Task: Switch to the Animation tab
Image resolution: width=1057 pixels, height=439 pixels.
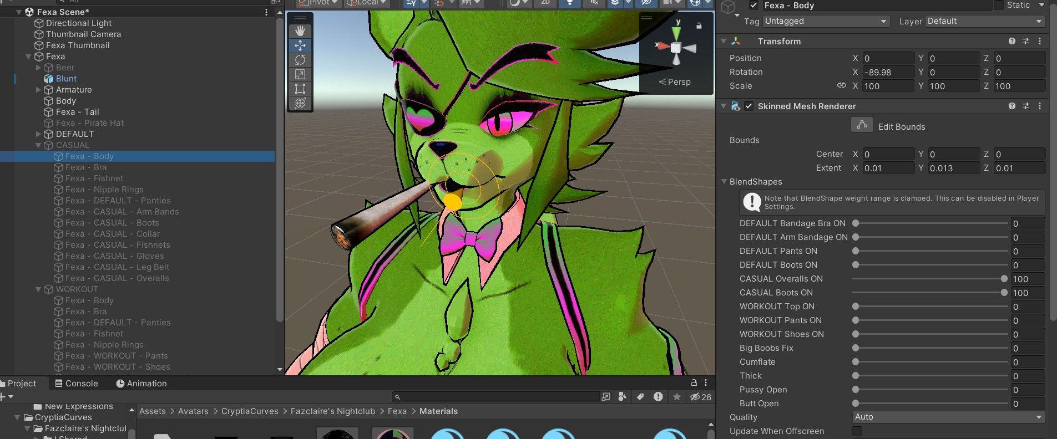Action: tap(141, 384)
